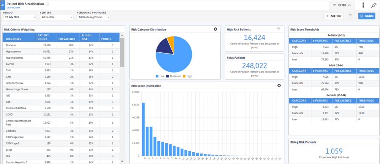Click scroll-down arrow of criteria table
This screenshot has height=164, width=380.
point(122,161)
